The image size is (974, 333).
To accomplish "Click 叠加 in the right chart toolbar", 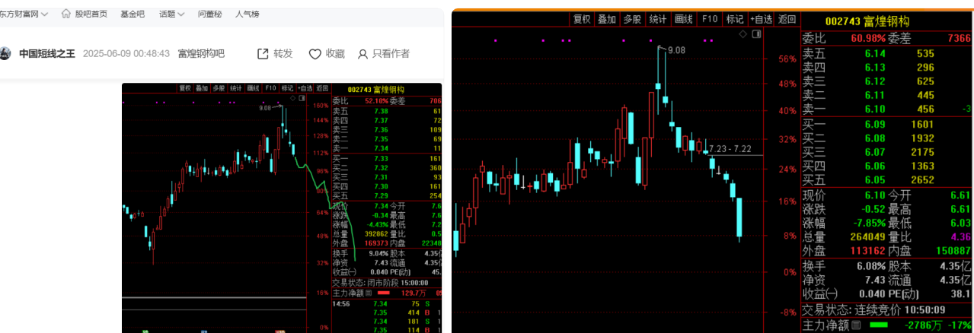I will point(607,19).
